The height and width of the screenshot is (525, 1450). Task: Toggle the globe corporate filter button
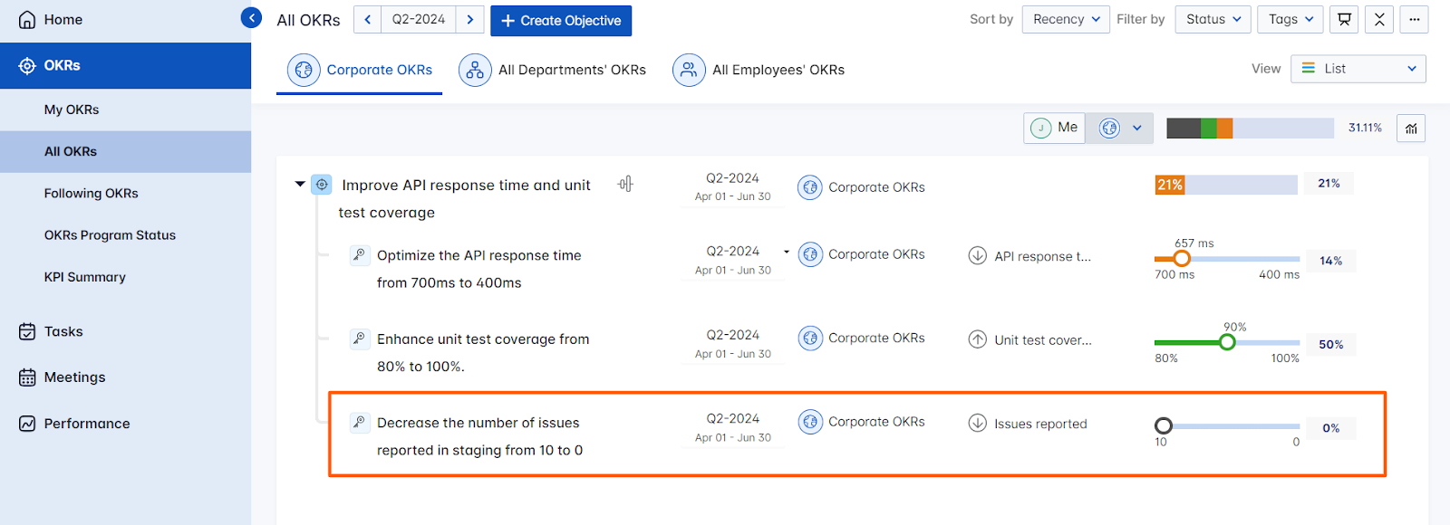coord(1110,128)
